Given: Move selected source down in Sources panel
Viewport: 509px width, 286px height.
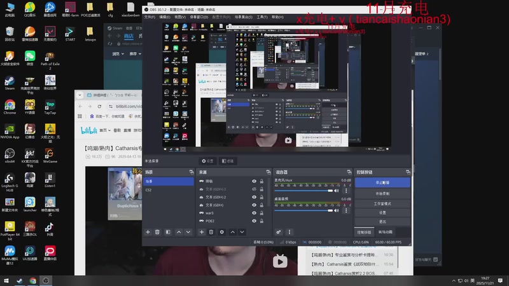Looking at the screenshot, I should (242, 232).
